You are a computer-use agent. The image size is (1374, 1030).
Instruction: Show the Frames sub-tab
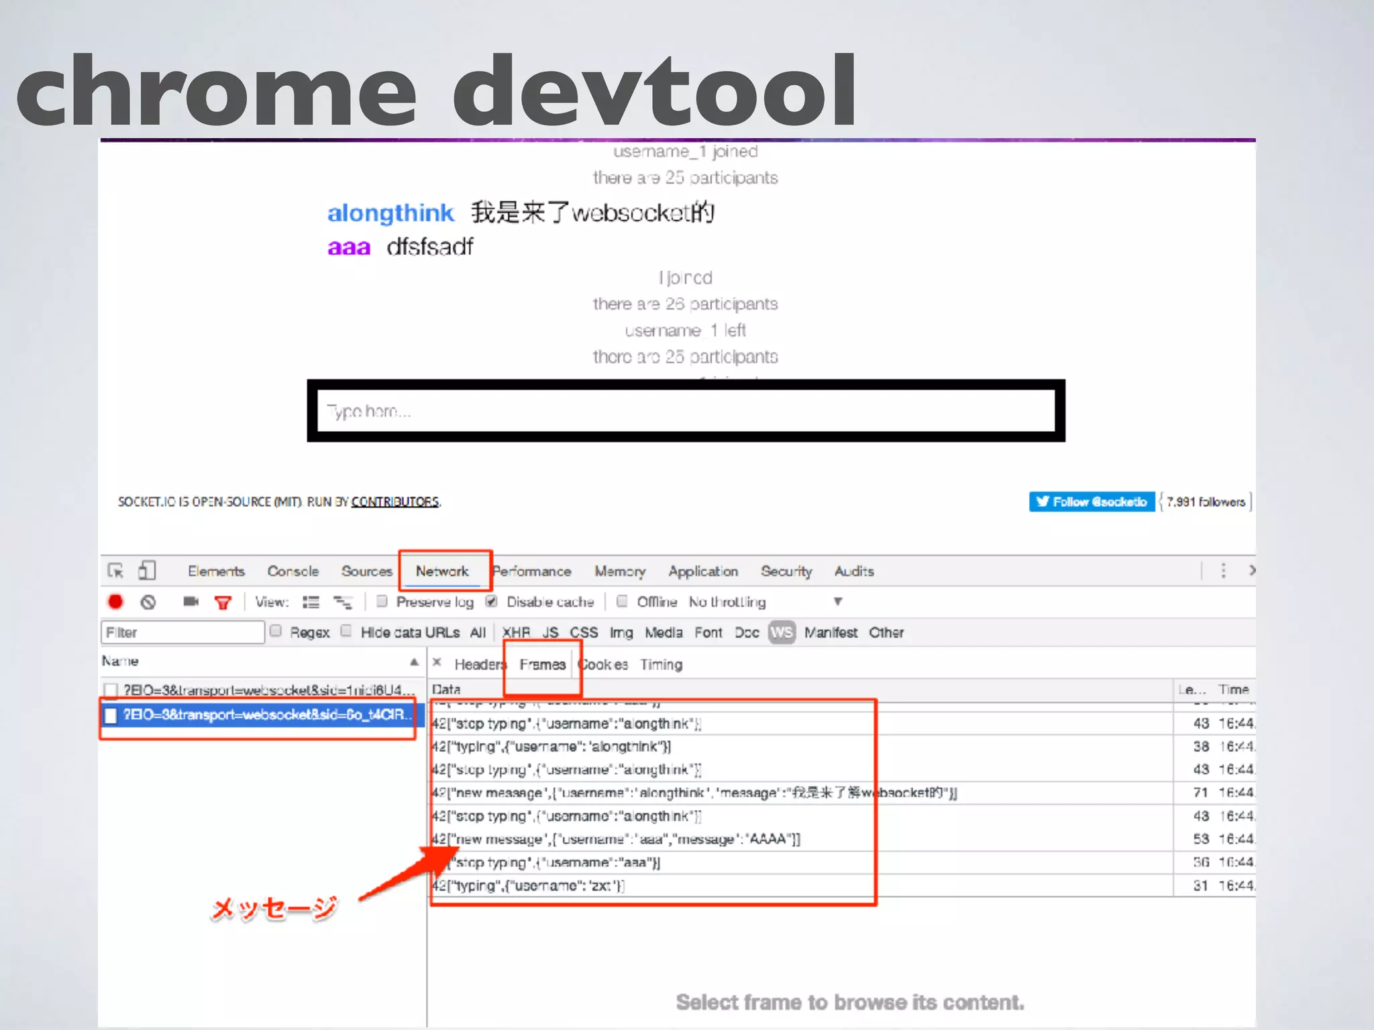pyautogui.click(x=542, y=665)
